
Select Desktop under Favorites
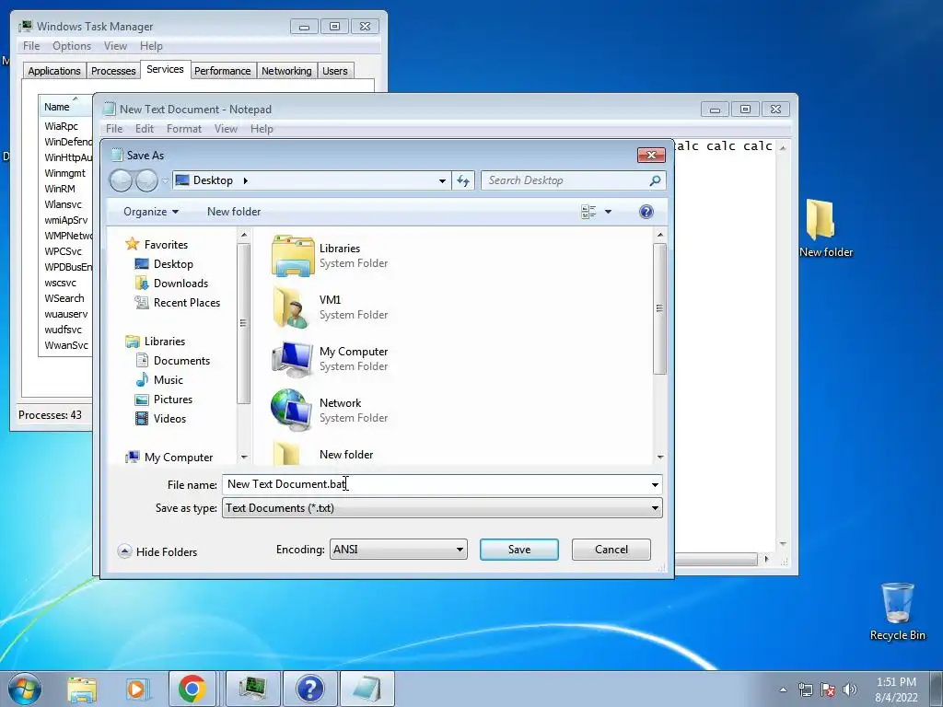click(173, 264)
